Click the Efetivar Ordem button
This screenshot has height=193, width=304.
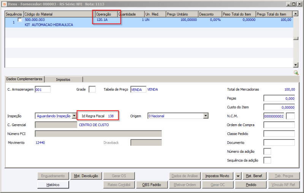[x=185, y=185]
